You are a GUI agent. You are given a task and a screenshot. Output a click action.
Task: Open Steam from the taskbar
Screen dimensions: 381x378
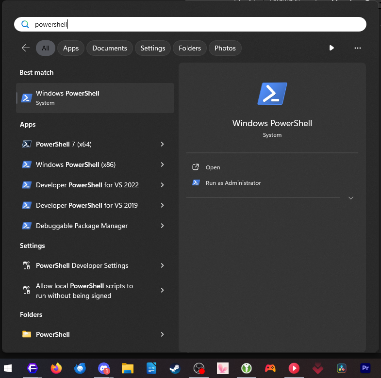click(175, 368)
